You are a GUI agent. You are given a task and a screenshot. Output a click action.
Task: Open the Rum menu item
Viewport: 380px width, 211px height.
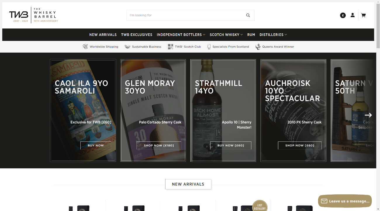click(x=251, y=34)
